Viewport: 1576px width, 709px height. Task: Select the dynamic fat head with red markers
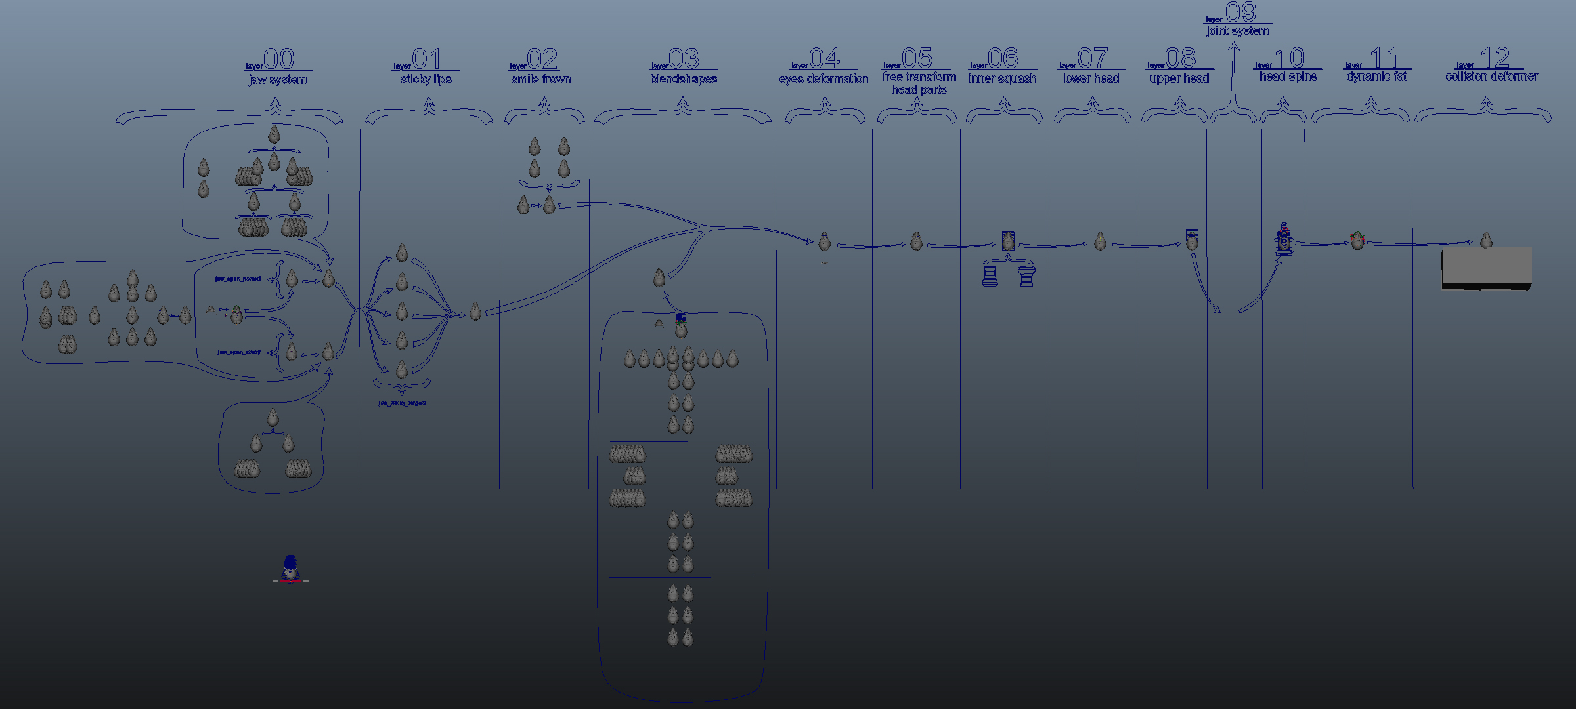coord(1357,240)
